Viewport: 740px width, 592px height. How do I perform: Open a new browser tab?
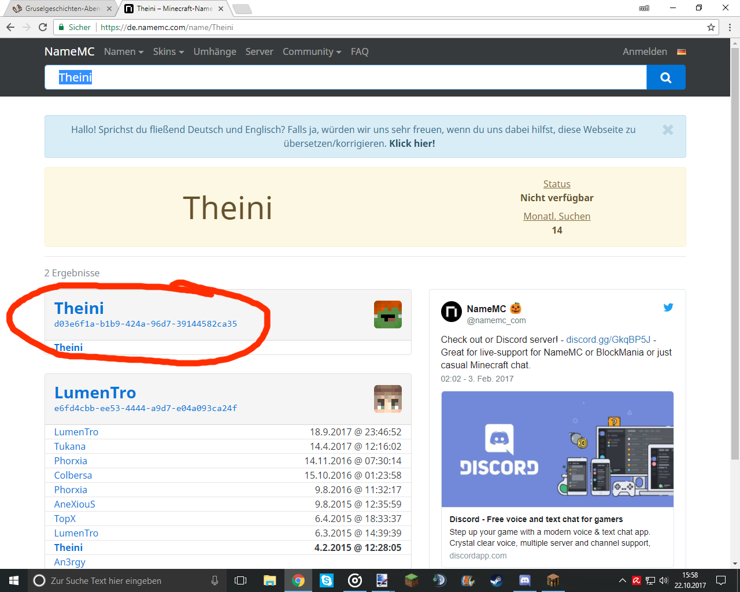point(242,9)
